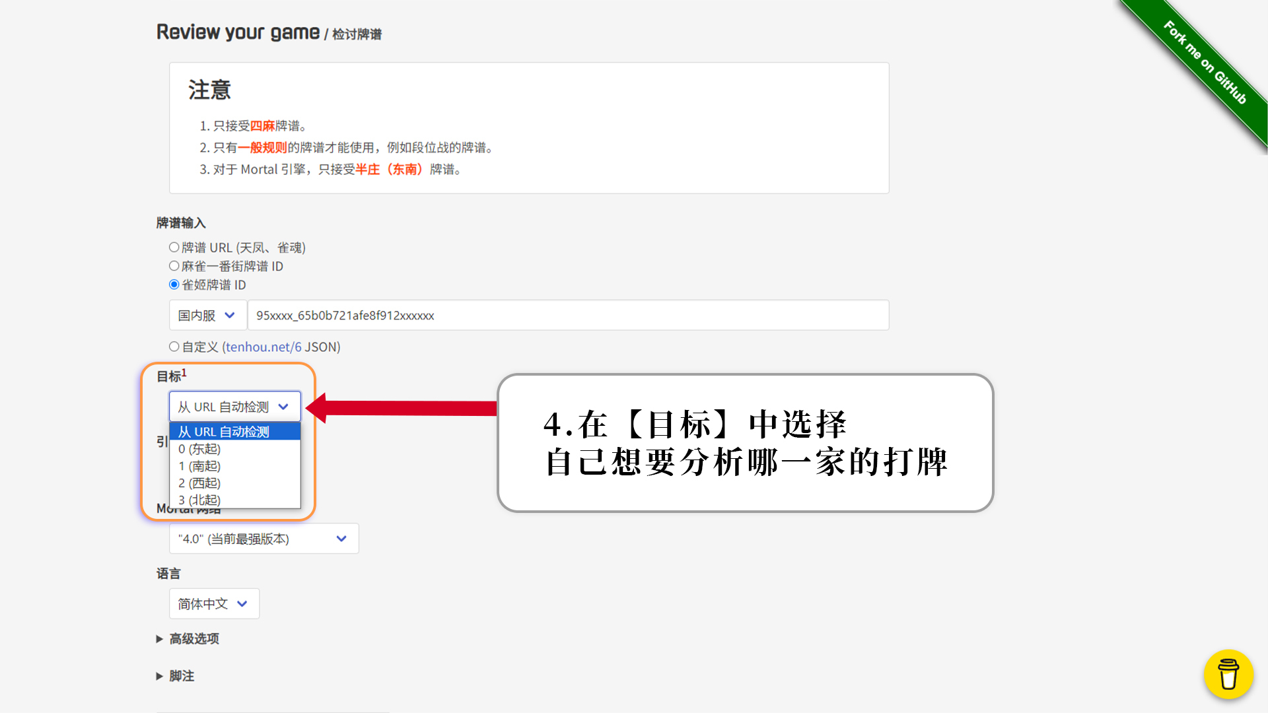Click the Buy Me a Coffee cup icon

(x=1228, y=674)
